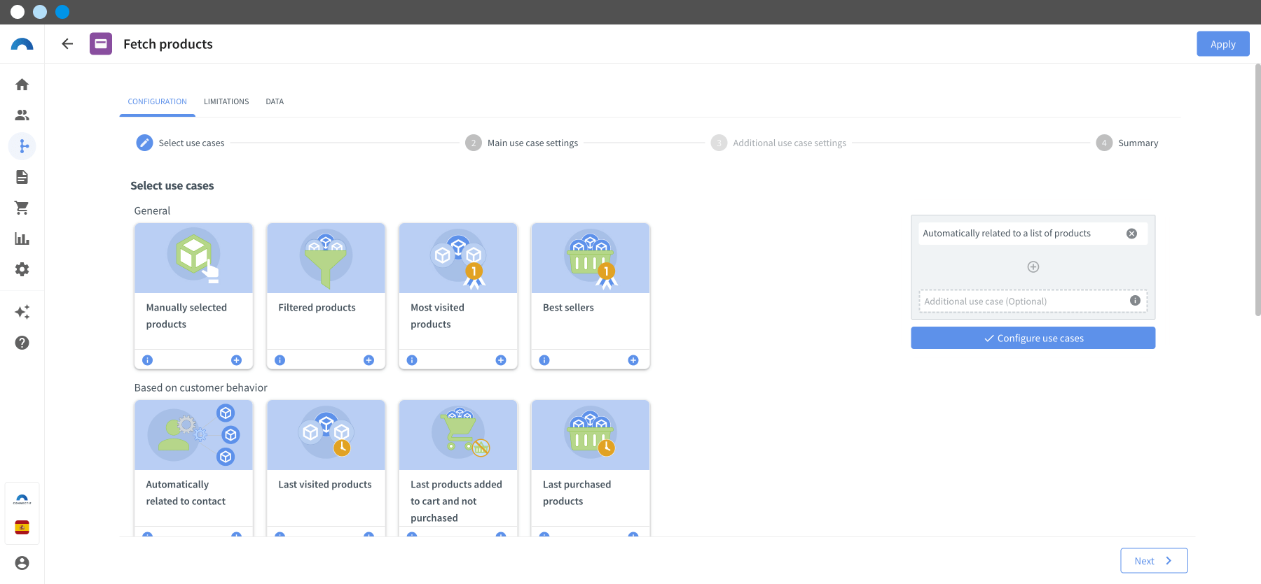Open the AI sparkles sidebar icon
This screenshot has width=1261, height=584.
coord(22,312)
